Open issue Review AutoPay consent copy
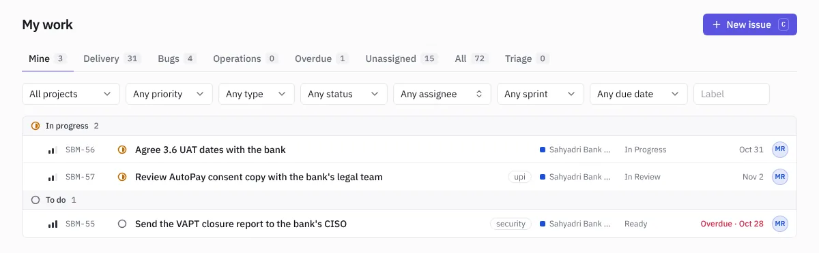This screenshot has height=253, width=819. click(259, 177)
